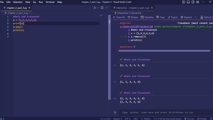Screen dimensions: 213x120
Task: Save the interactive session
Action: [x=160, y=17]
